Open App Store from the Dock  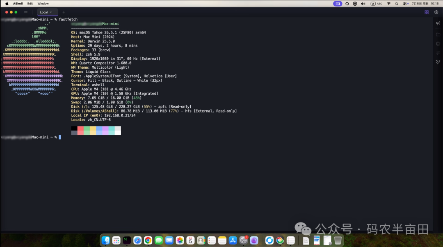[233, 240]
